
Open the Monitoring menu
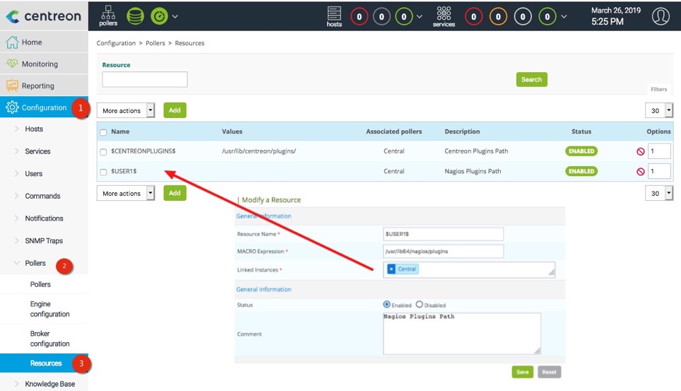click(40, 64)
